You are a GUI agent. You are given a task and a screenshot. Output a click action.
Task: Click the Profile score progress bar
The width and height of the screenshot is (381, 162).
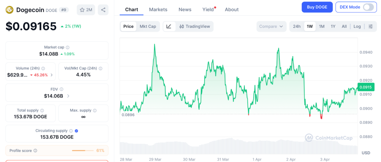(83, 150)
